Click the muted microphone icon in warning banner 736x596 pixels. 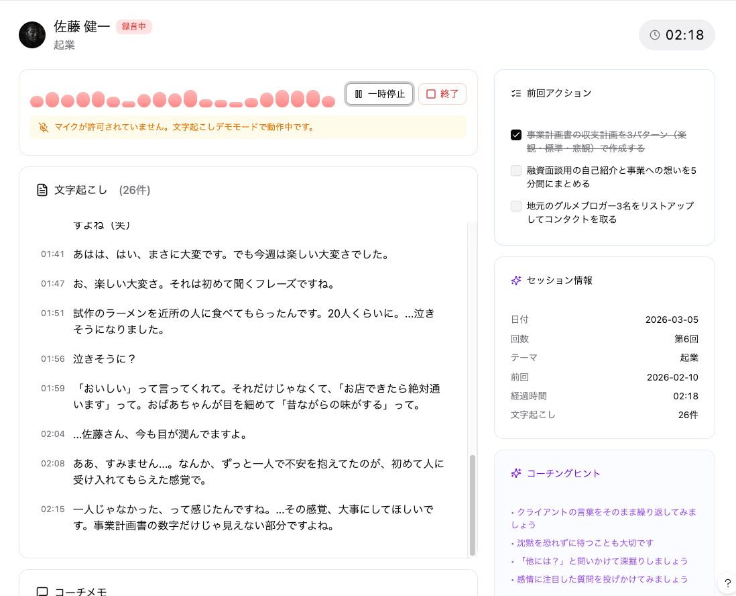pos(44,127)
